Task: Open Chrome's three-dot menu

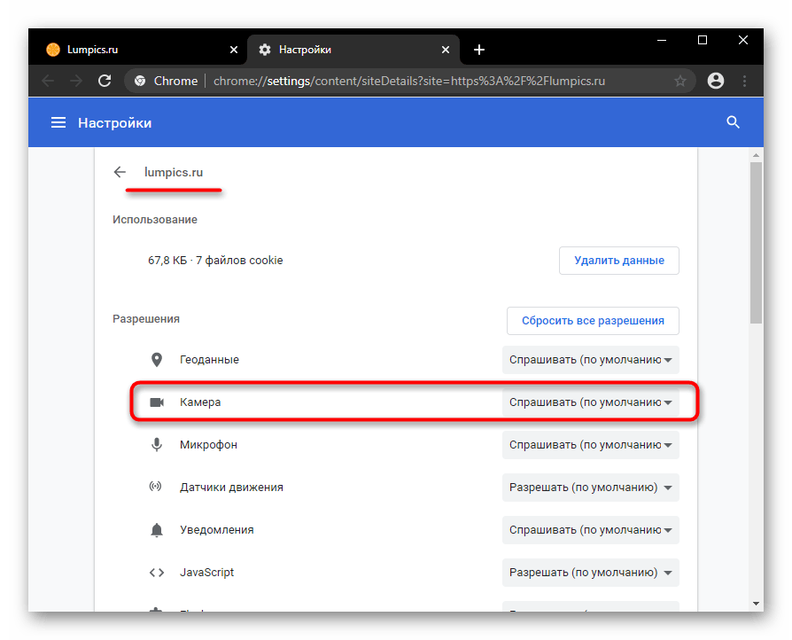Action: [x=744, y=81]
